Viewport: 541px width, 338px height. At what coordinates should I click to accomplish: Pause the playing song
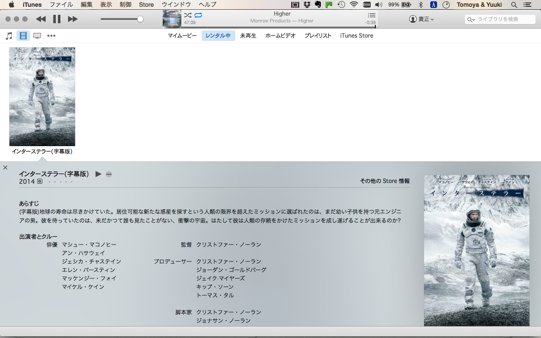[57, 19]
